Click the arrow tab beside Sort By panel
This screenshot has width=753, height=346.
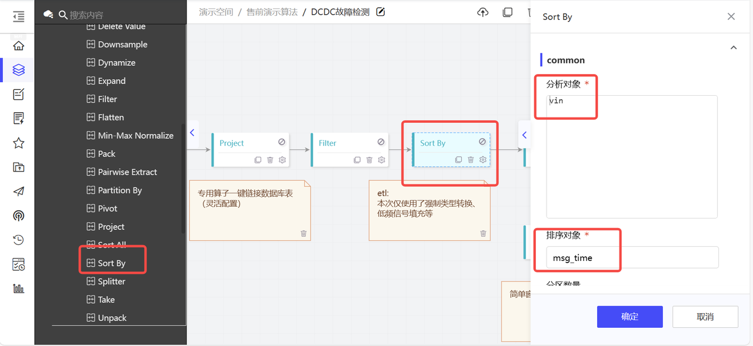pos(524,135)
